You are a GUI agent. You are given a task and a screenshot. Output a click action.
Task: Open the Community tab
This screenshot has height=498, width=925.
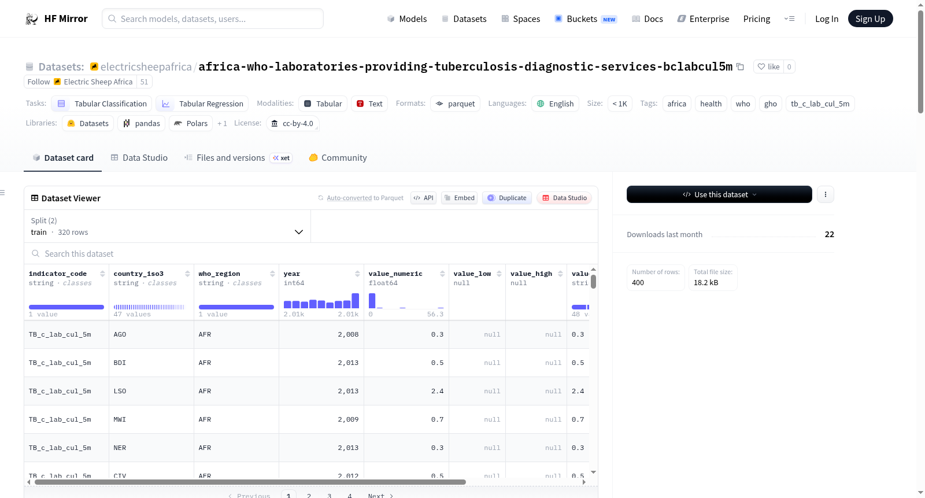[x=338, y=157]
